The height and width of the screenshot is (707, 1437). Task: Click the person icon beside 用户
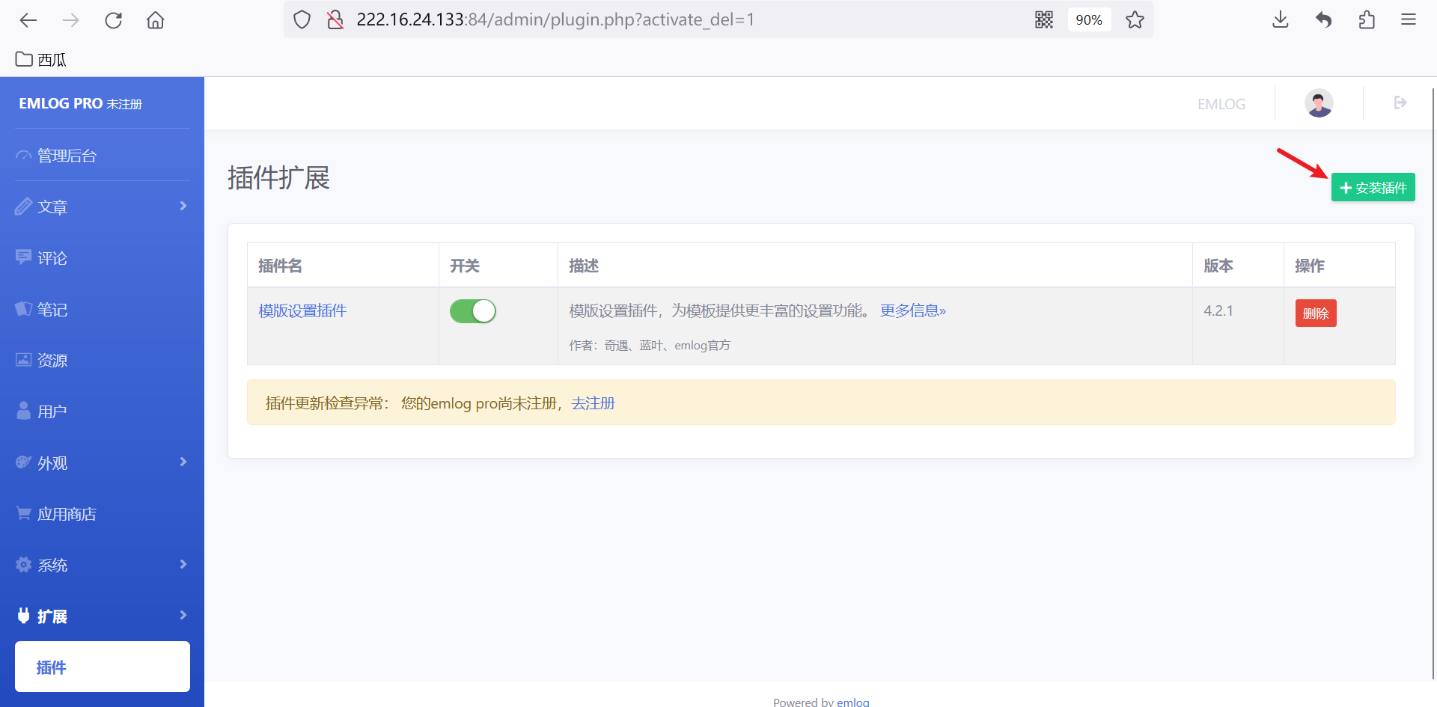click(x=24, y=411)
